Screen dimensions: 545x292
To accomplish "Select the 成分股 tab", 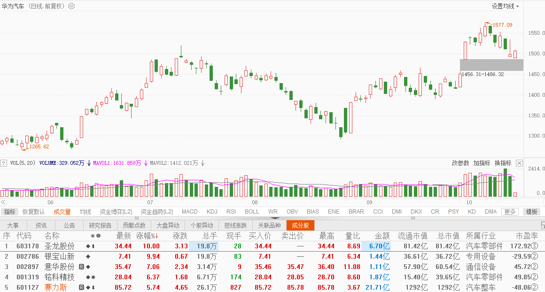I will (300, 226).
